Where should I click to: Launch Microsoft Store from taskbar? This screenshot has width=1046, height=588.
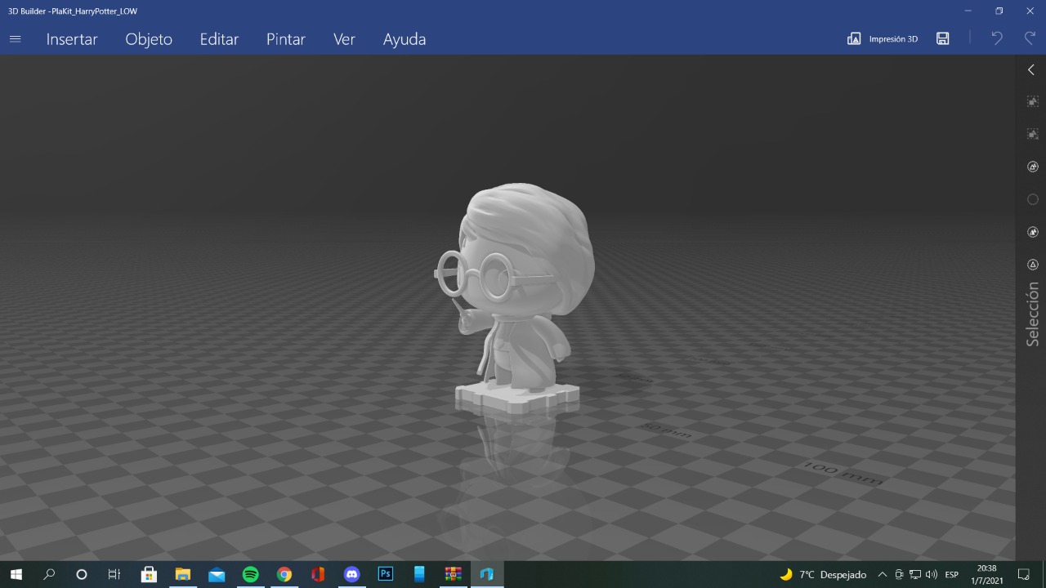pyautogui.click(x=149, y=574)
